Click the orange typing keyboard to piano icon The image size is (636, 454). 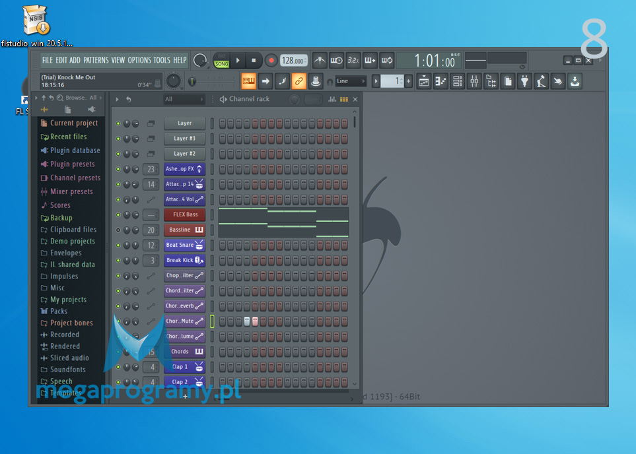pos(248,81)
